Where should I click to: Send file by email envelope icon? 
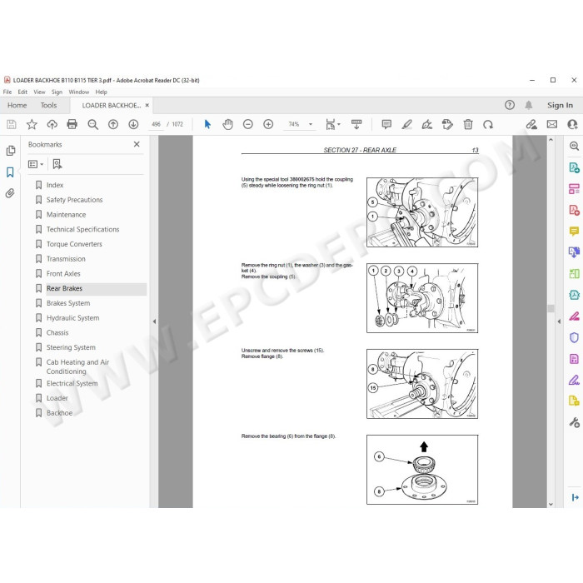click(551, 124)
